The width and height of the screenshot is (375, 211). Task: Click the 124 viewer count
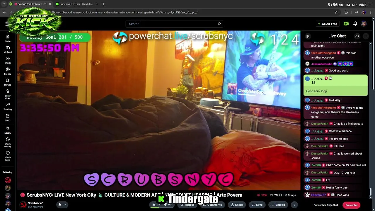pyautogui.click(x=262, y=195)
